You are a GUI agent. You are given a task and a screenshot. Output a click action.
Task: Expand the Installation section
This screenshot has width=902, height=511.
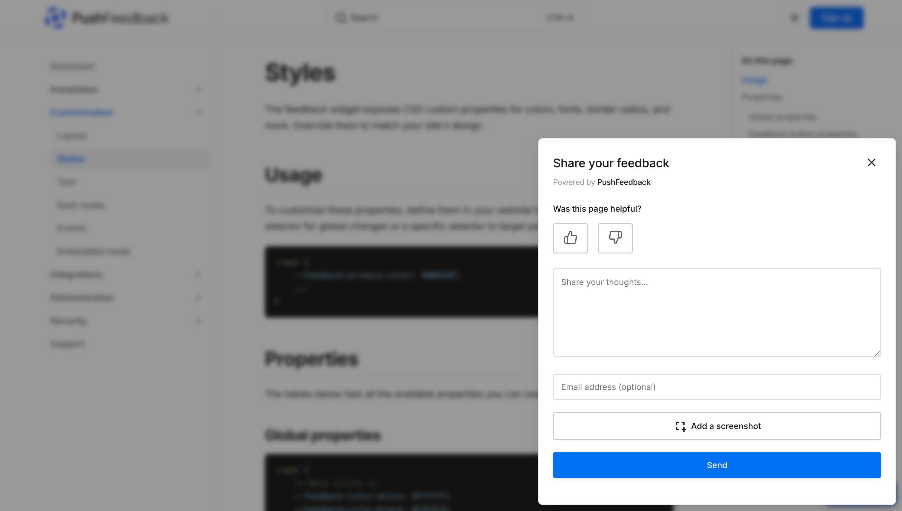(198, 89)
